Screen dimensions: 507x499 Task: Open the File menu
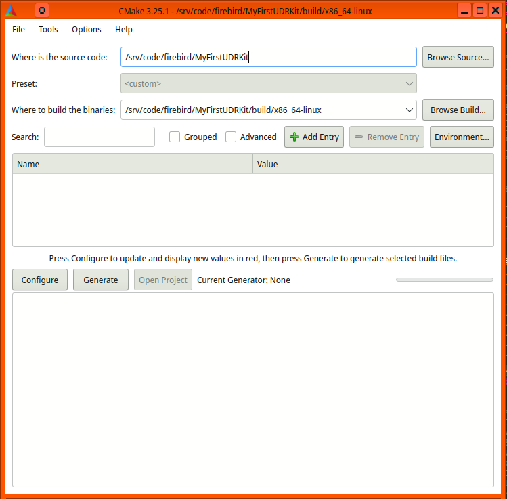[18, 29]
